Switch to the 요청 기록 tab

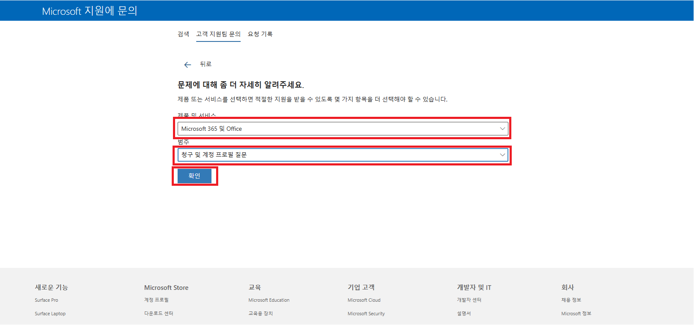point(260,34)
